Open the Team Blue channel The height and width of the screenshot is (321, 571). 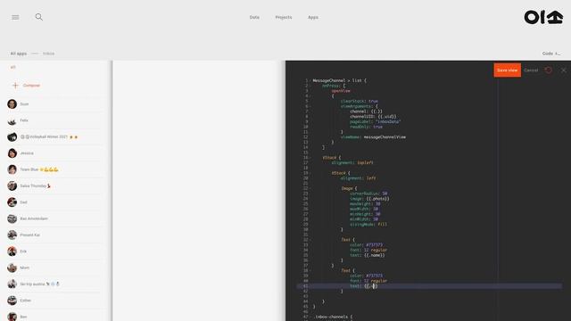tap(55, 169)
